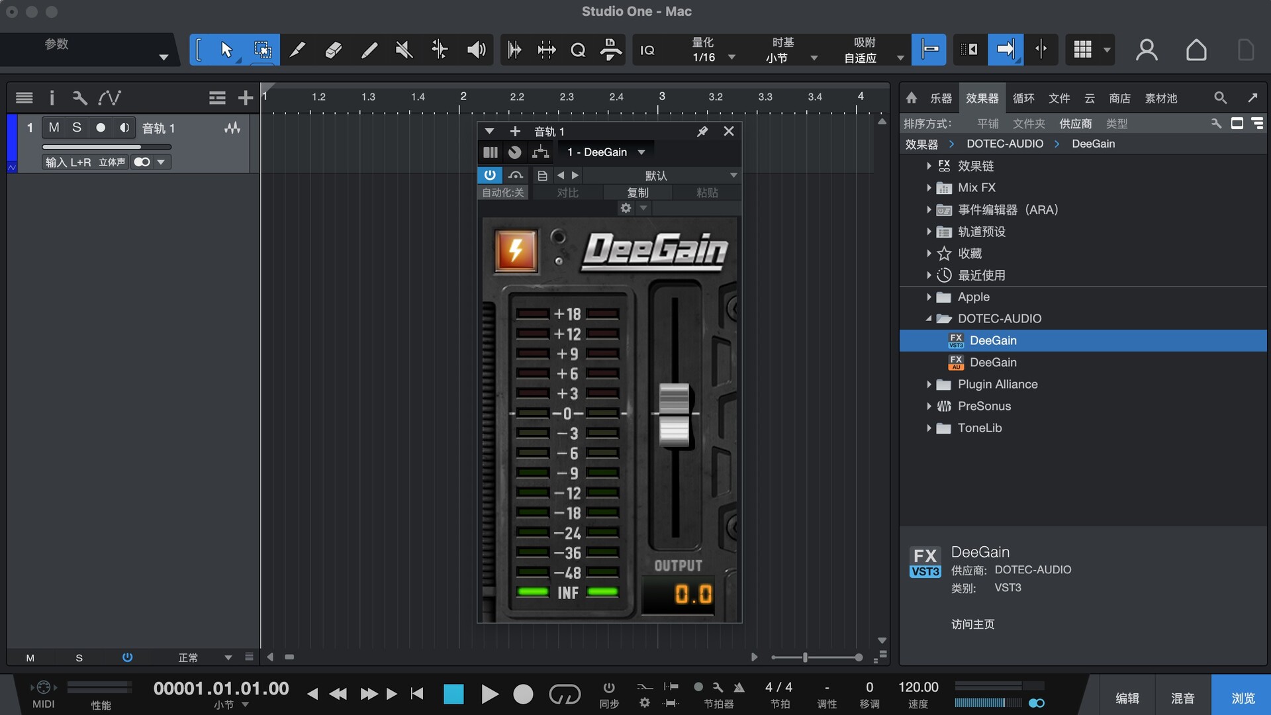Viewport: 1271px width, 715px height.
Task: Open the track wrench options
Action: click(79, 98)
